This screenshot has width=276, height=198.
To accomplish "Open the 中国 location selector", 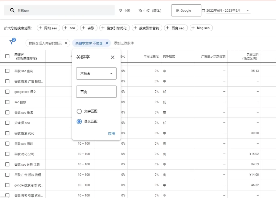I will tap(125, 11).
